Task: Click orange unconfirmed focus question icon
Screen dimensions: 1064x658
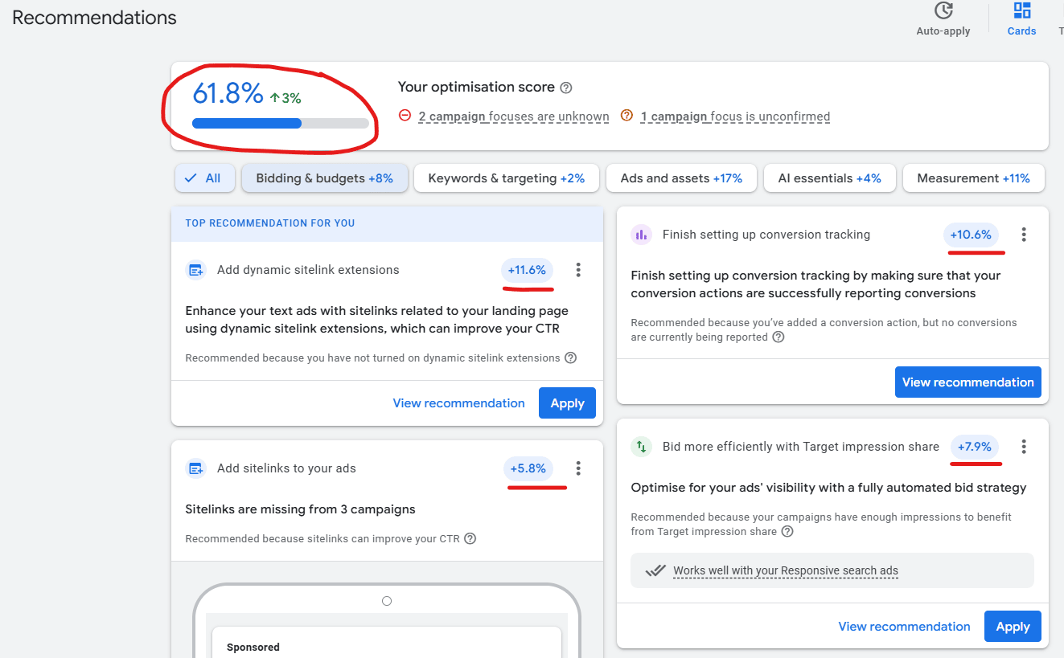Action: coord(626,116)
